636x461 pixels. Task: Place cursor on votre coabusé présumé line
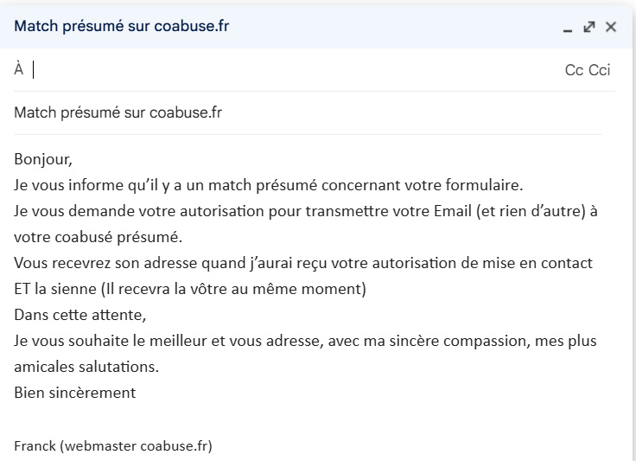(x=99, y=237)
